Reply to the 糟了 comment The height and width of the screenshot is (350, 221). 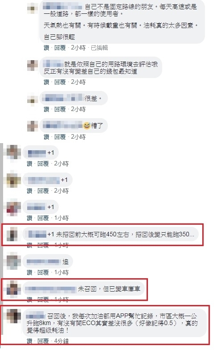60,137
